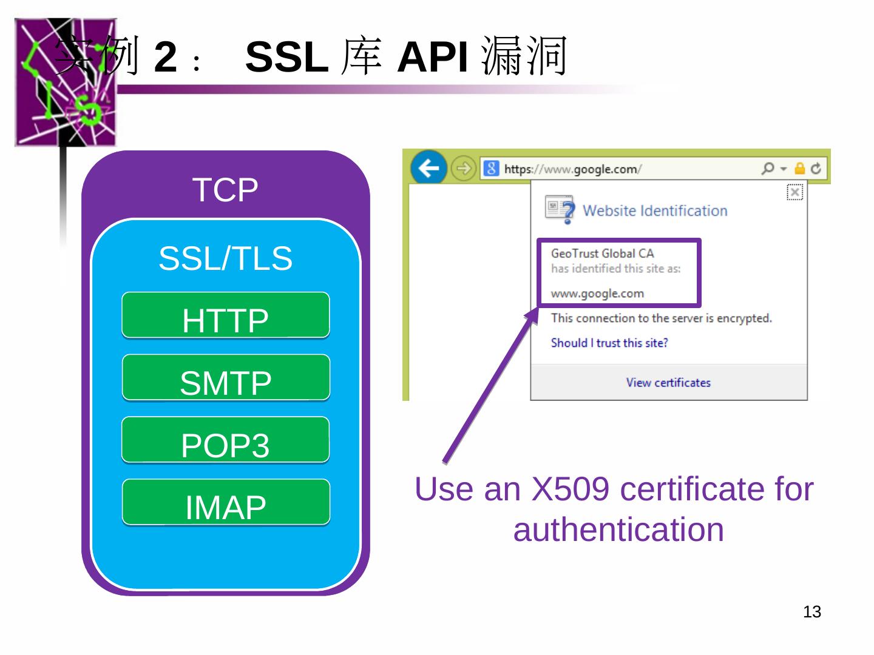Select the POP3 green box
874x655 pixels.
pyautogui.click(x=226, y=440)
